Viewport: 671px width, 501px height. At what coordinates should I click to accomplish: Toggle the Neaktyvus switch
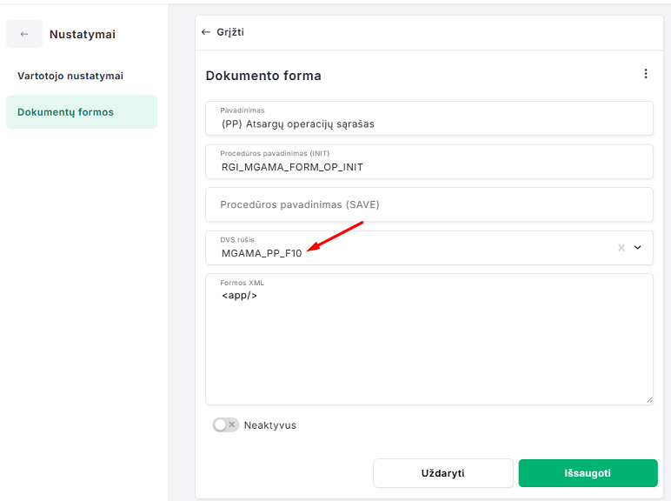click(226, 425)
